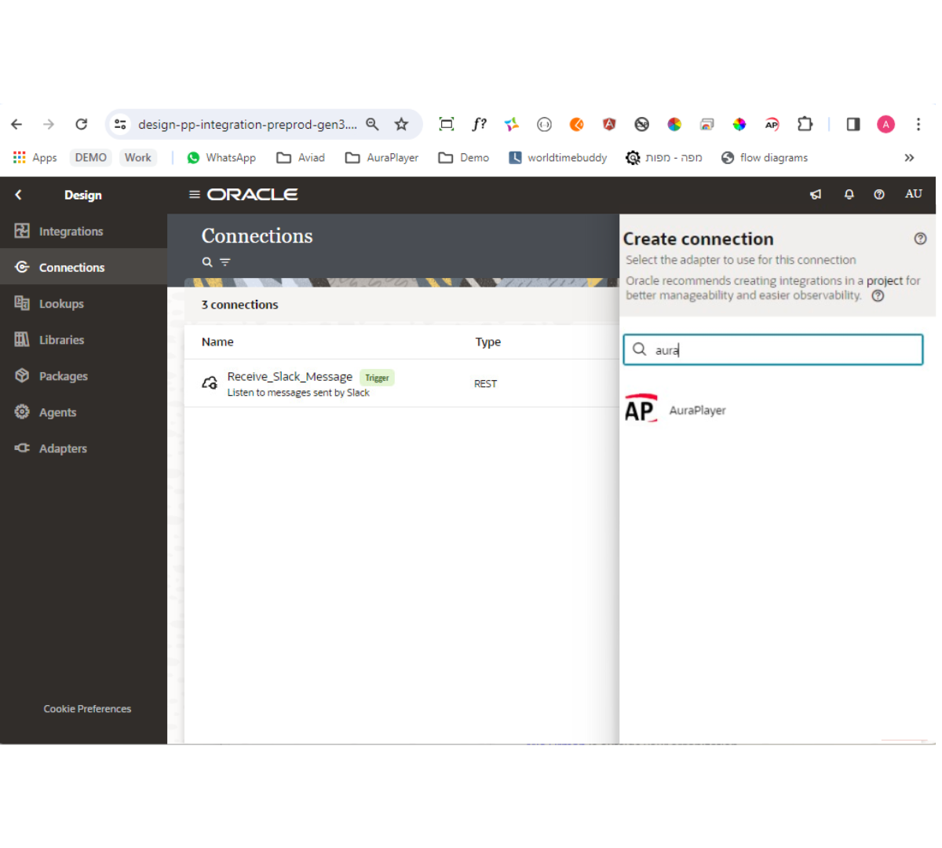Click the help icon after 'easier observability'

[878, 296]
